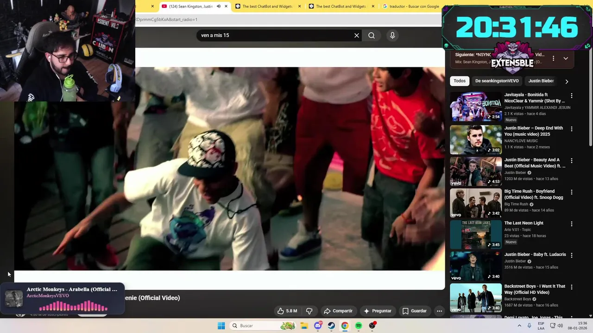Close the Sean Kingston YouTube tab
Viewport: 593px width, 333px height.
click(226, 6)
